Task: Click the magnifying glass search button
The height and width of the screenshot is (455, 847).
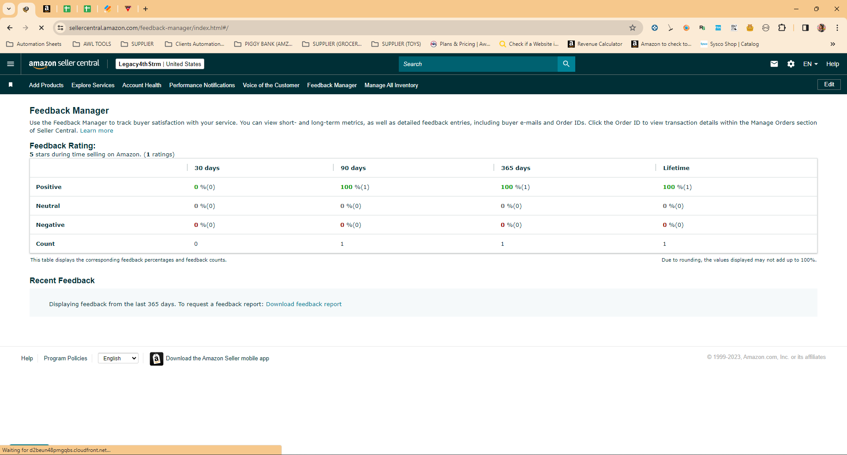Action: click(x=566, y=64)
